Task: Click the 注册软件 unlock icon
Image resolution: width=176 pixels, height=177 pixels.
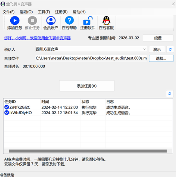Action: [x=88, y=21]
